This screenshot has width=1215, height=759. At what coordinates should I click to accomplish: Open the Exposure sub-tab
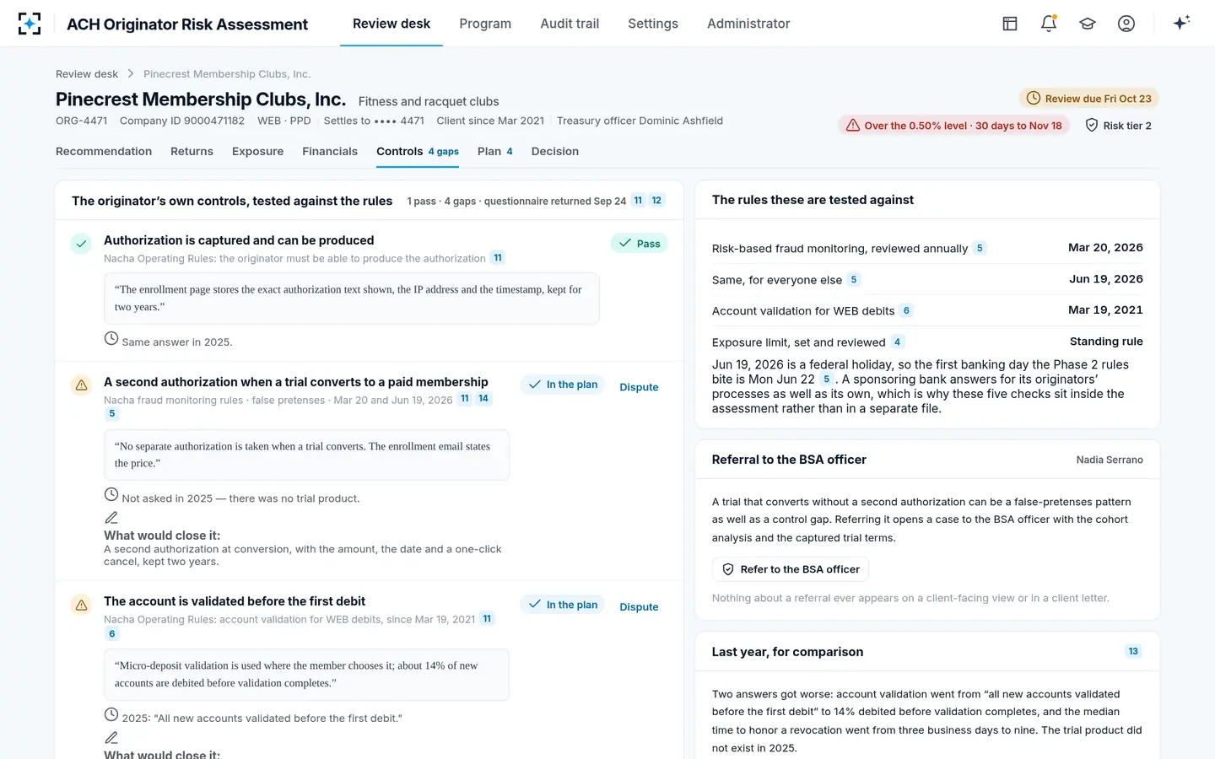[x=257, y=152]
